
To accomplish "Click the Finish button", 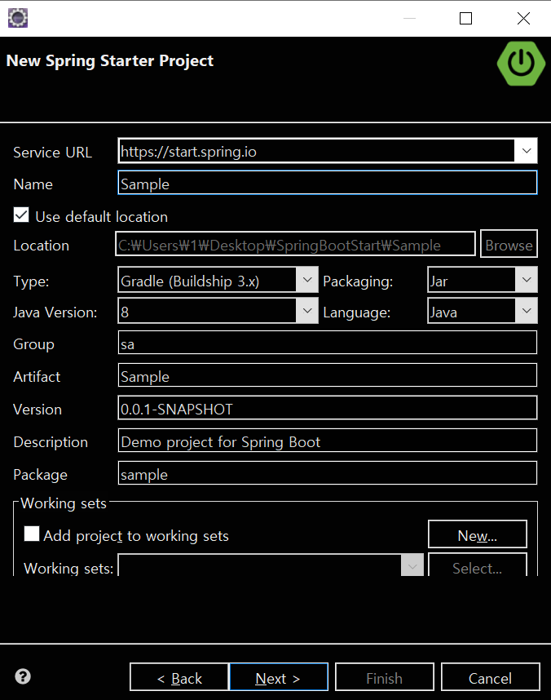I will [385, 677].
